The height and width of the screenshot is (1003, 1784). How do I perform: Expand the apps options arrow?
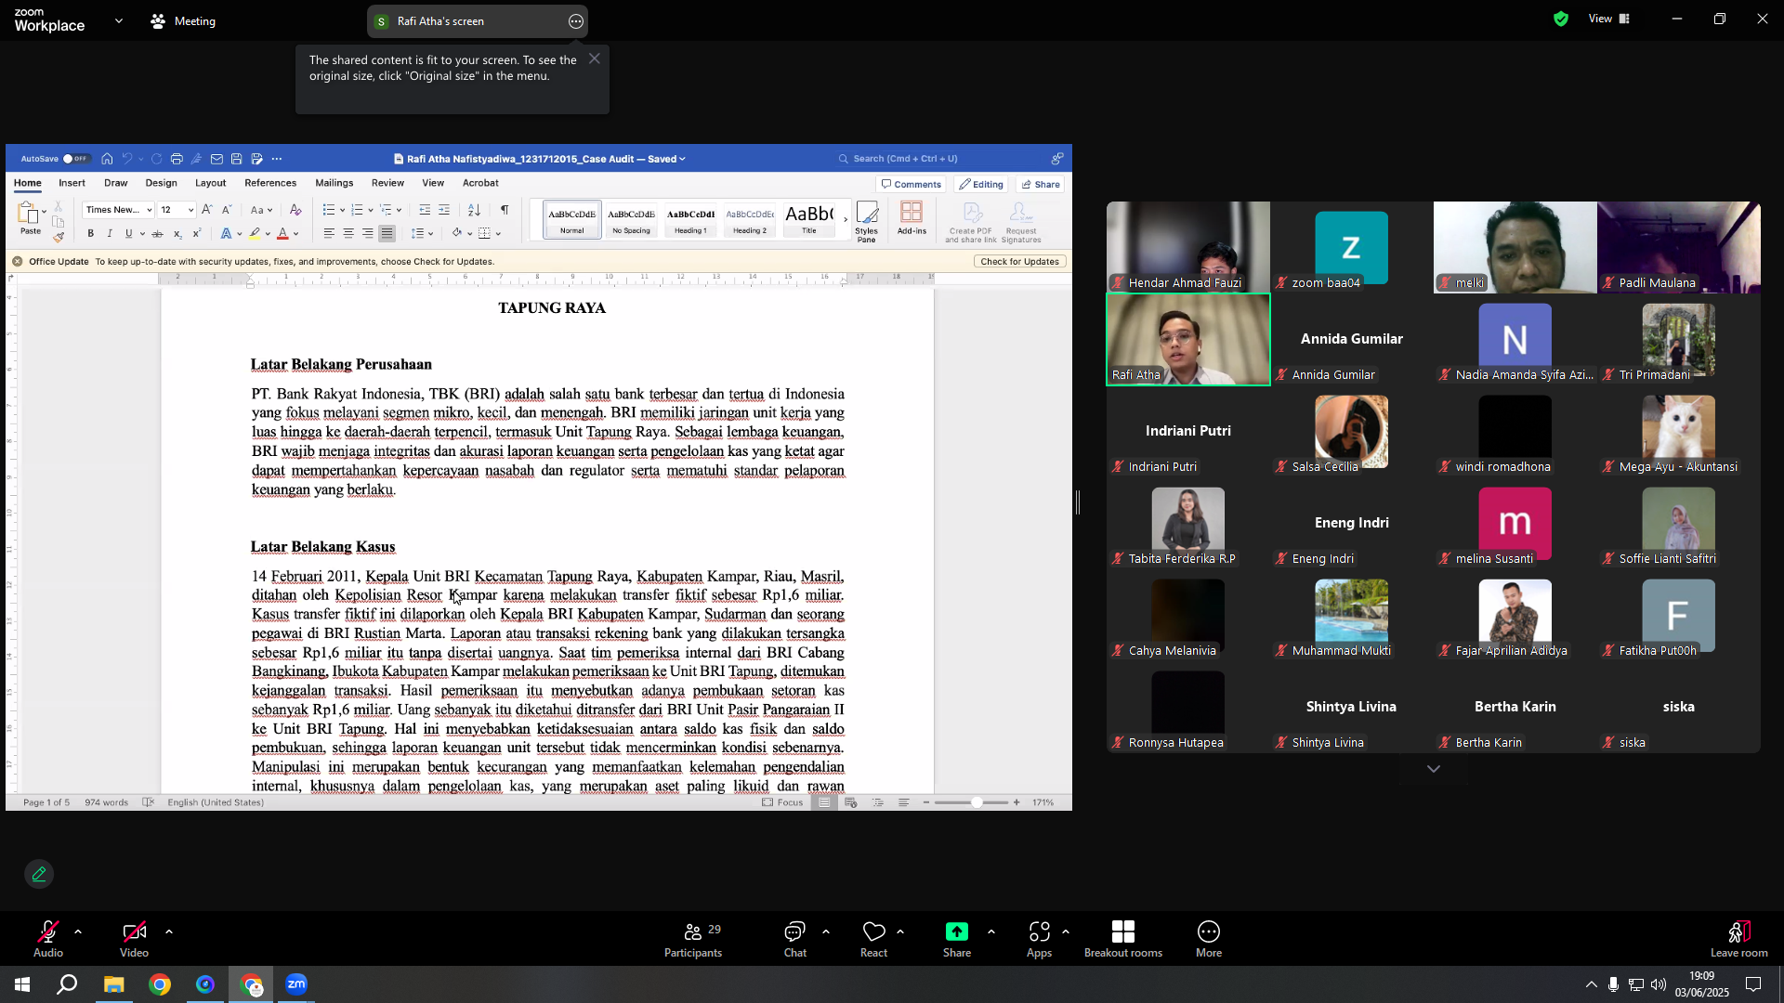1065,931
